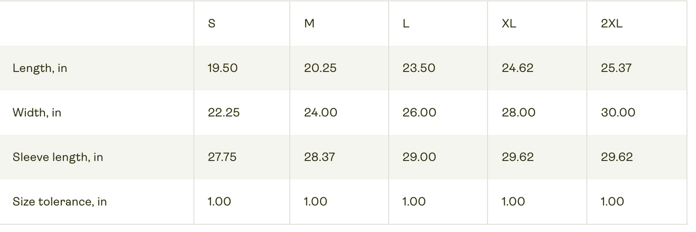Click the 'Length, in' row label
This screenshot has height=232, width=696.
(40, 68)
